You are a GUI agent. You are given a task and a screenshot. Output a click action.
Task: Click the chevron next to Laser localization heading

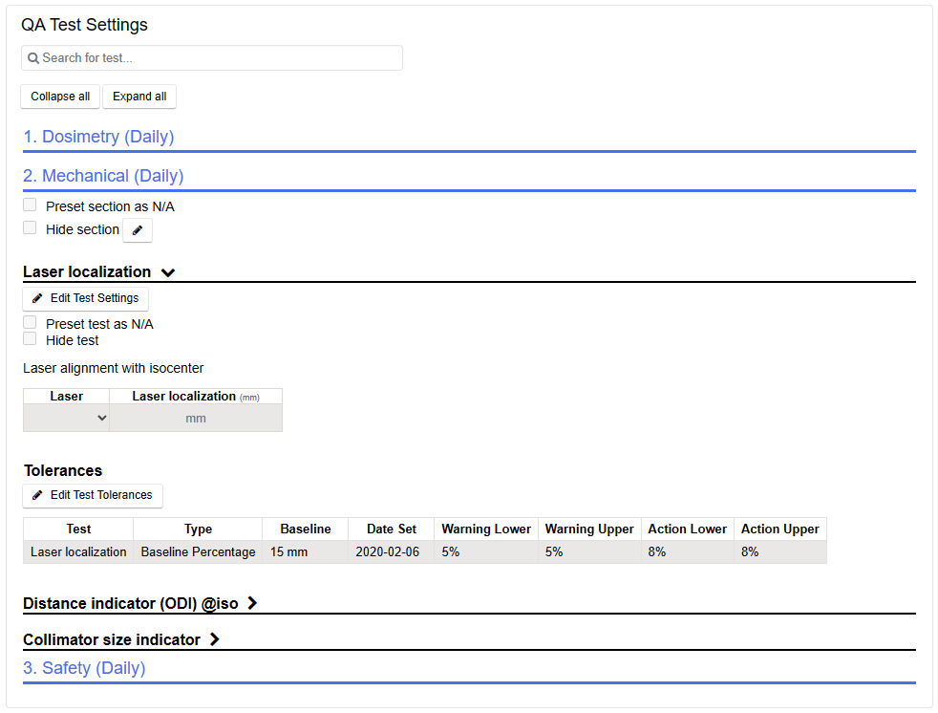coord(168,272)
